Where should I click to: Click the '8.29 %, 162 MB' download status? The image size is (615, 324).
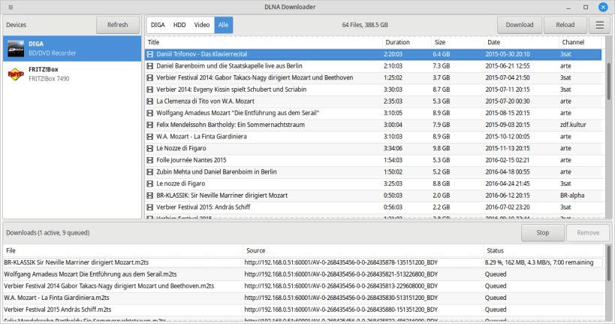click(x=539, y=262)
